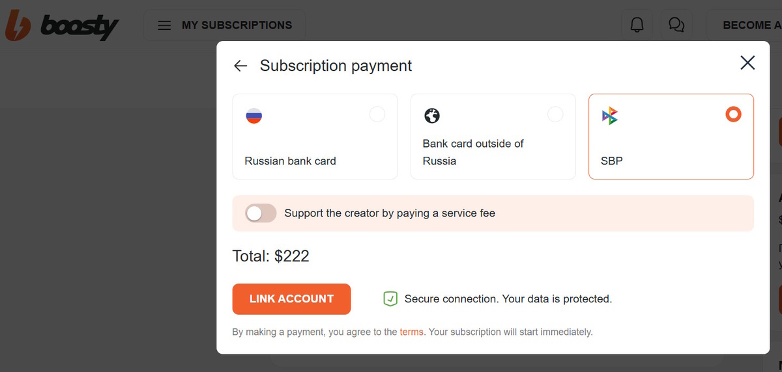This screenshot has height=372, width=782.
Task: Open the hamburger menu icon
Action: coord(165,25)
